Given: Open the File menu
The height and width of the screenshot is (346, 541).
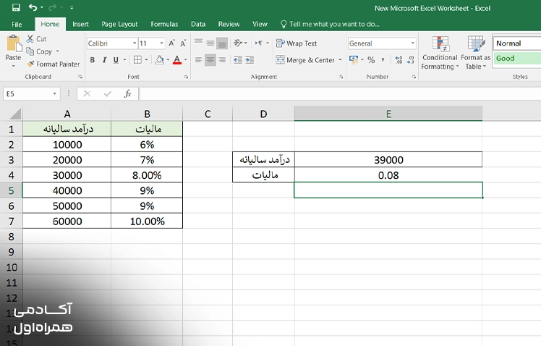Looking at the screenshot, I should point(17,24).
